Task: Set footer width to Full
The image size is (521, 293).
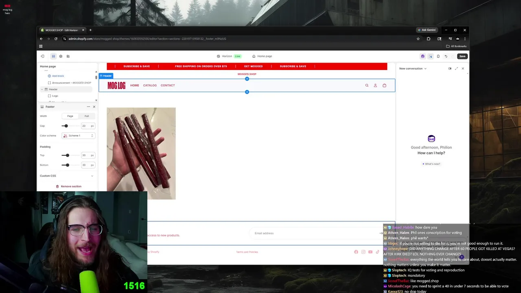Action: [87, 116]
